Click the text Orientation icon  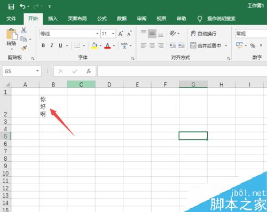pos(172,34)
